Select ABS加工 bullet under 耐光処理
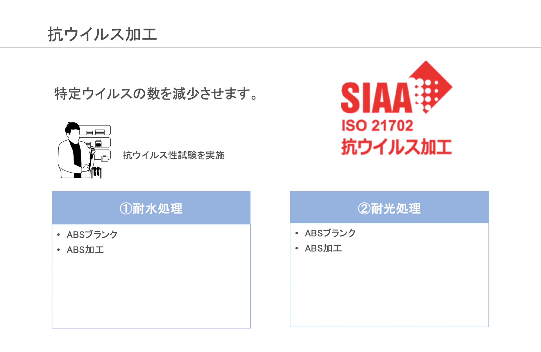 323,248
